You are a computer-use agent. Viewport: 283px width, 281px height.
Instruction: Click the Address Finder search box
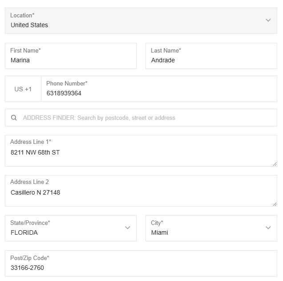click(147, 118)
